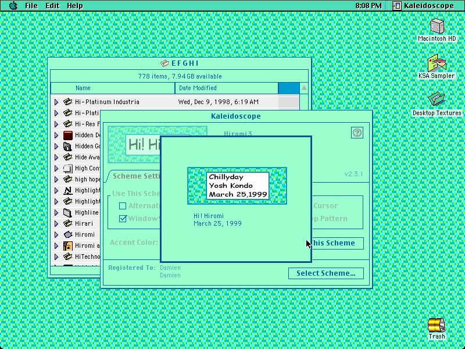Viewport: 465px width, 349px height.
Task: Open the Apple menu
Action: pos(13,5)
